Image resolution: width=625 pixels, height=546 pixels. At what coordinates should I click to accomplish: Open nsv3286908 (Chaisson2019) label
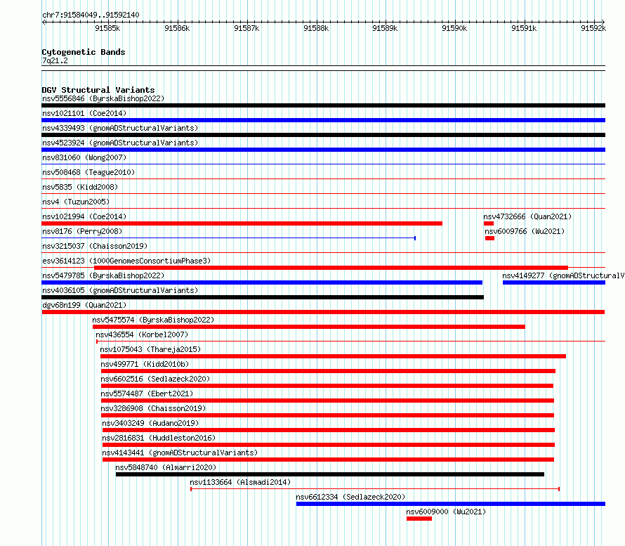pyautogui.click(x=153, y=408)
